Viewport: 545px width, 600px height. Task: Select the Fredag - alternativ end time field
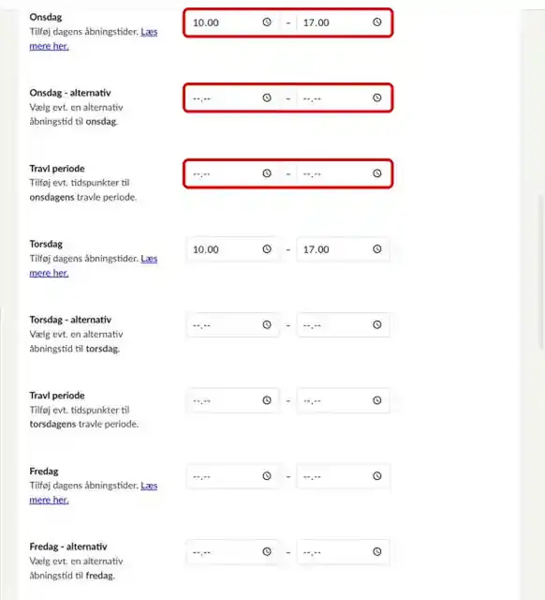[x=344, y=552]
